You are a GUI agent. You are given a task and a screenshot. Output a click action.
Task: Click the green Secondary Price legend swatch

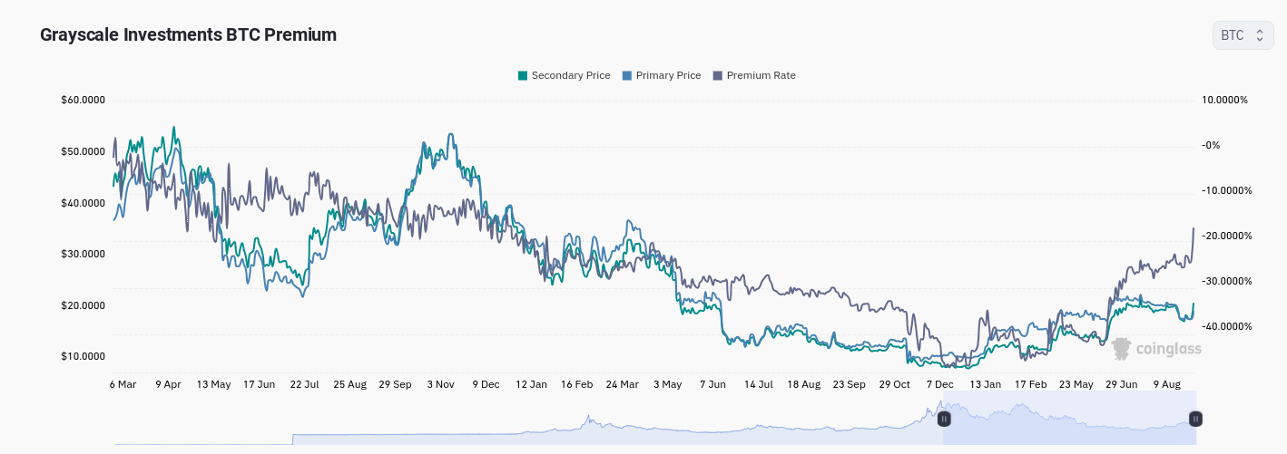point(523,75)
